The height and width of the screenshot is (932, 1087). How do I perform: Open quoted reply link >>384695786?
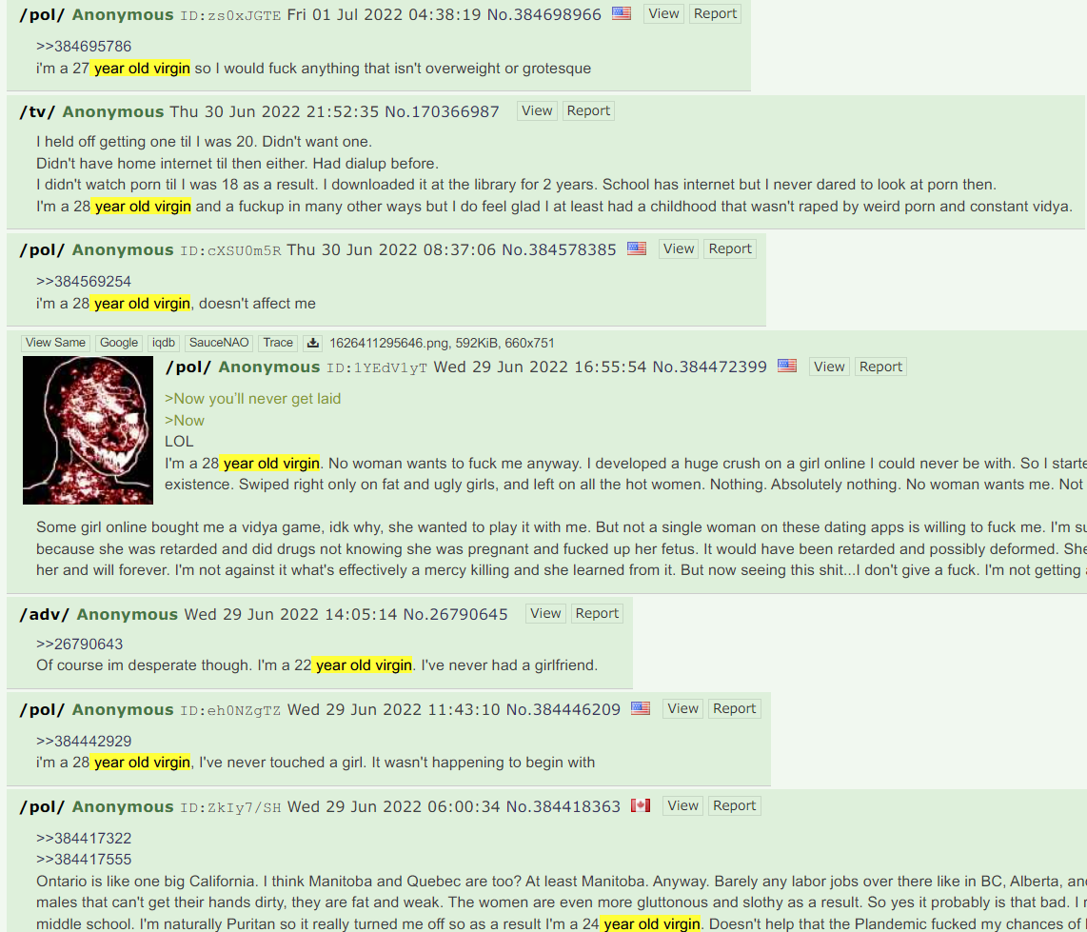pos(84,47)
